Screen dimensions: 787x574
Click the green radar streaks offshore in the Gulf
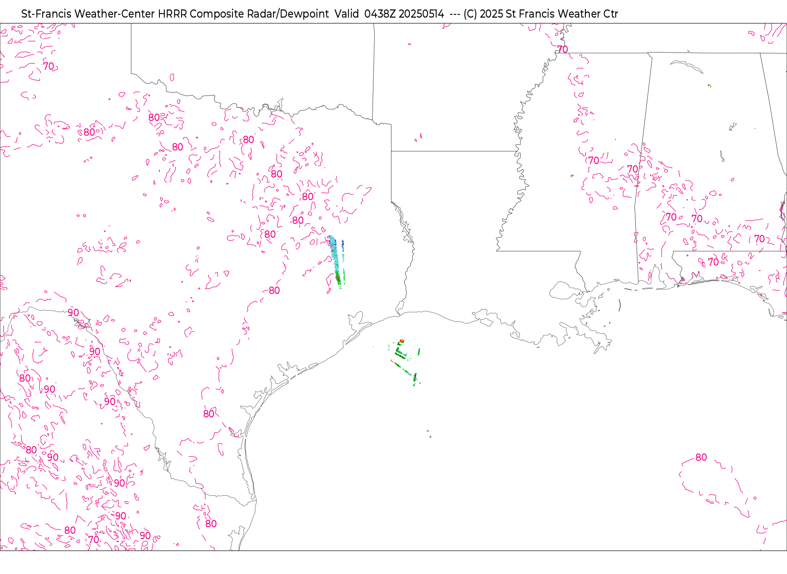[x=405, y=362]
